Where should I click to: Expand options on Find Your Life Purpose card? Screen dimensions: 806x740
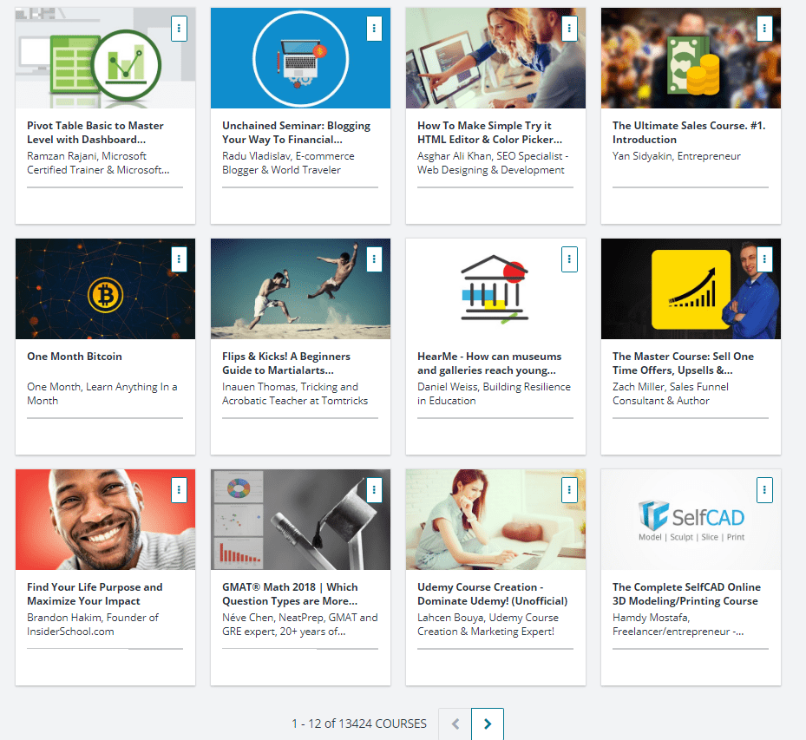tap(179, 489)
